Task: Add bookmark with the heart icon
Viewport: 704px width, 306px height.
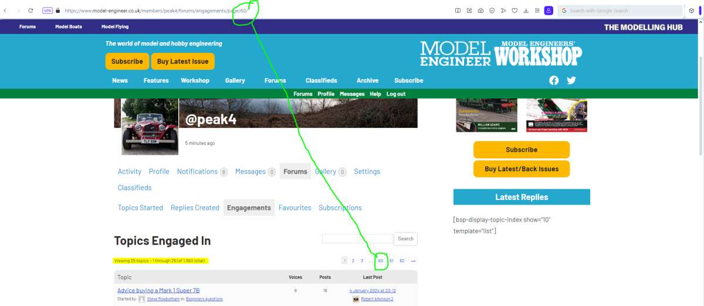Action: pyautogui.click(x=515, y=11)
